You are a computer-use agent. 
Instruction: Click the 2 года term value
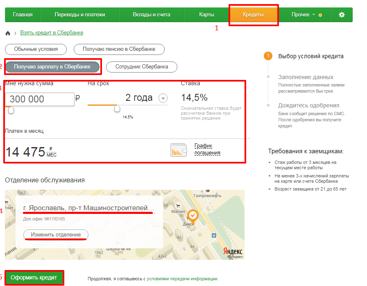point(139,98)
